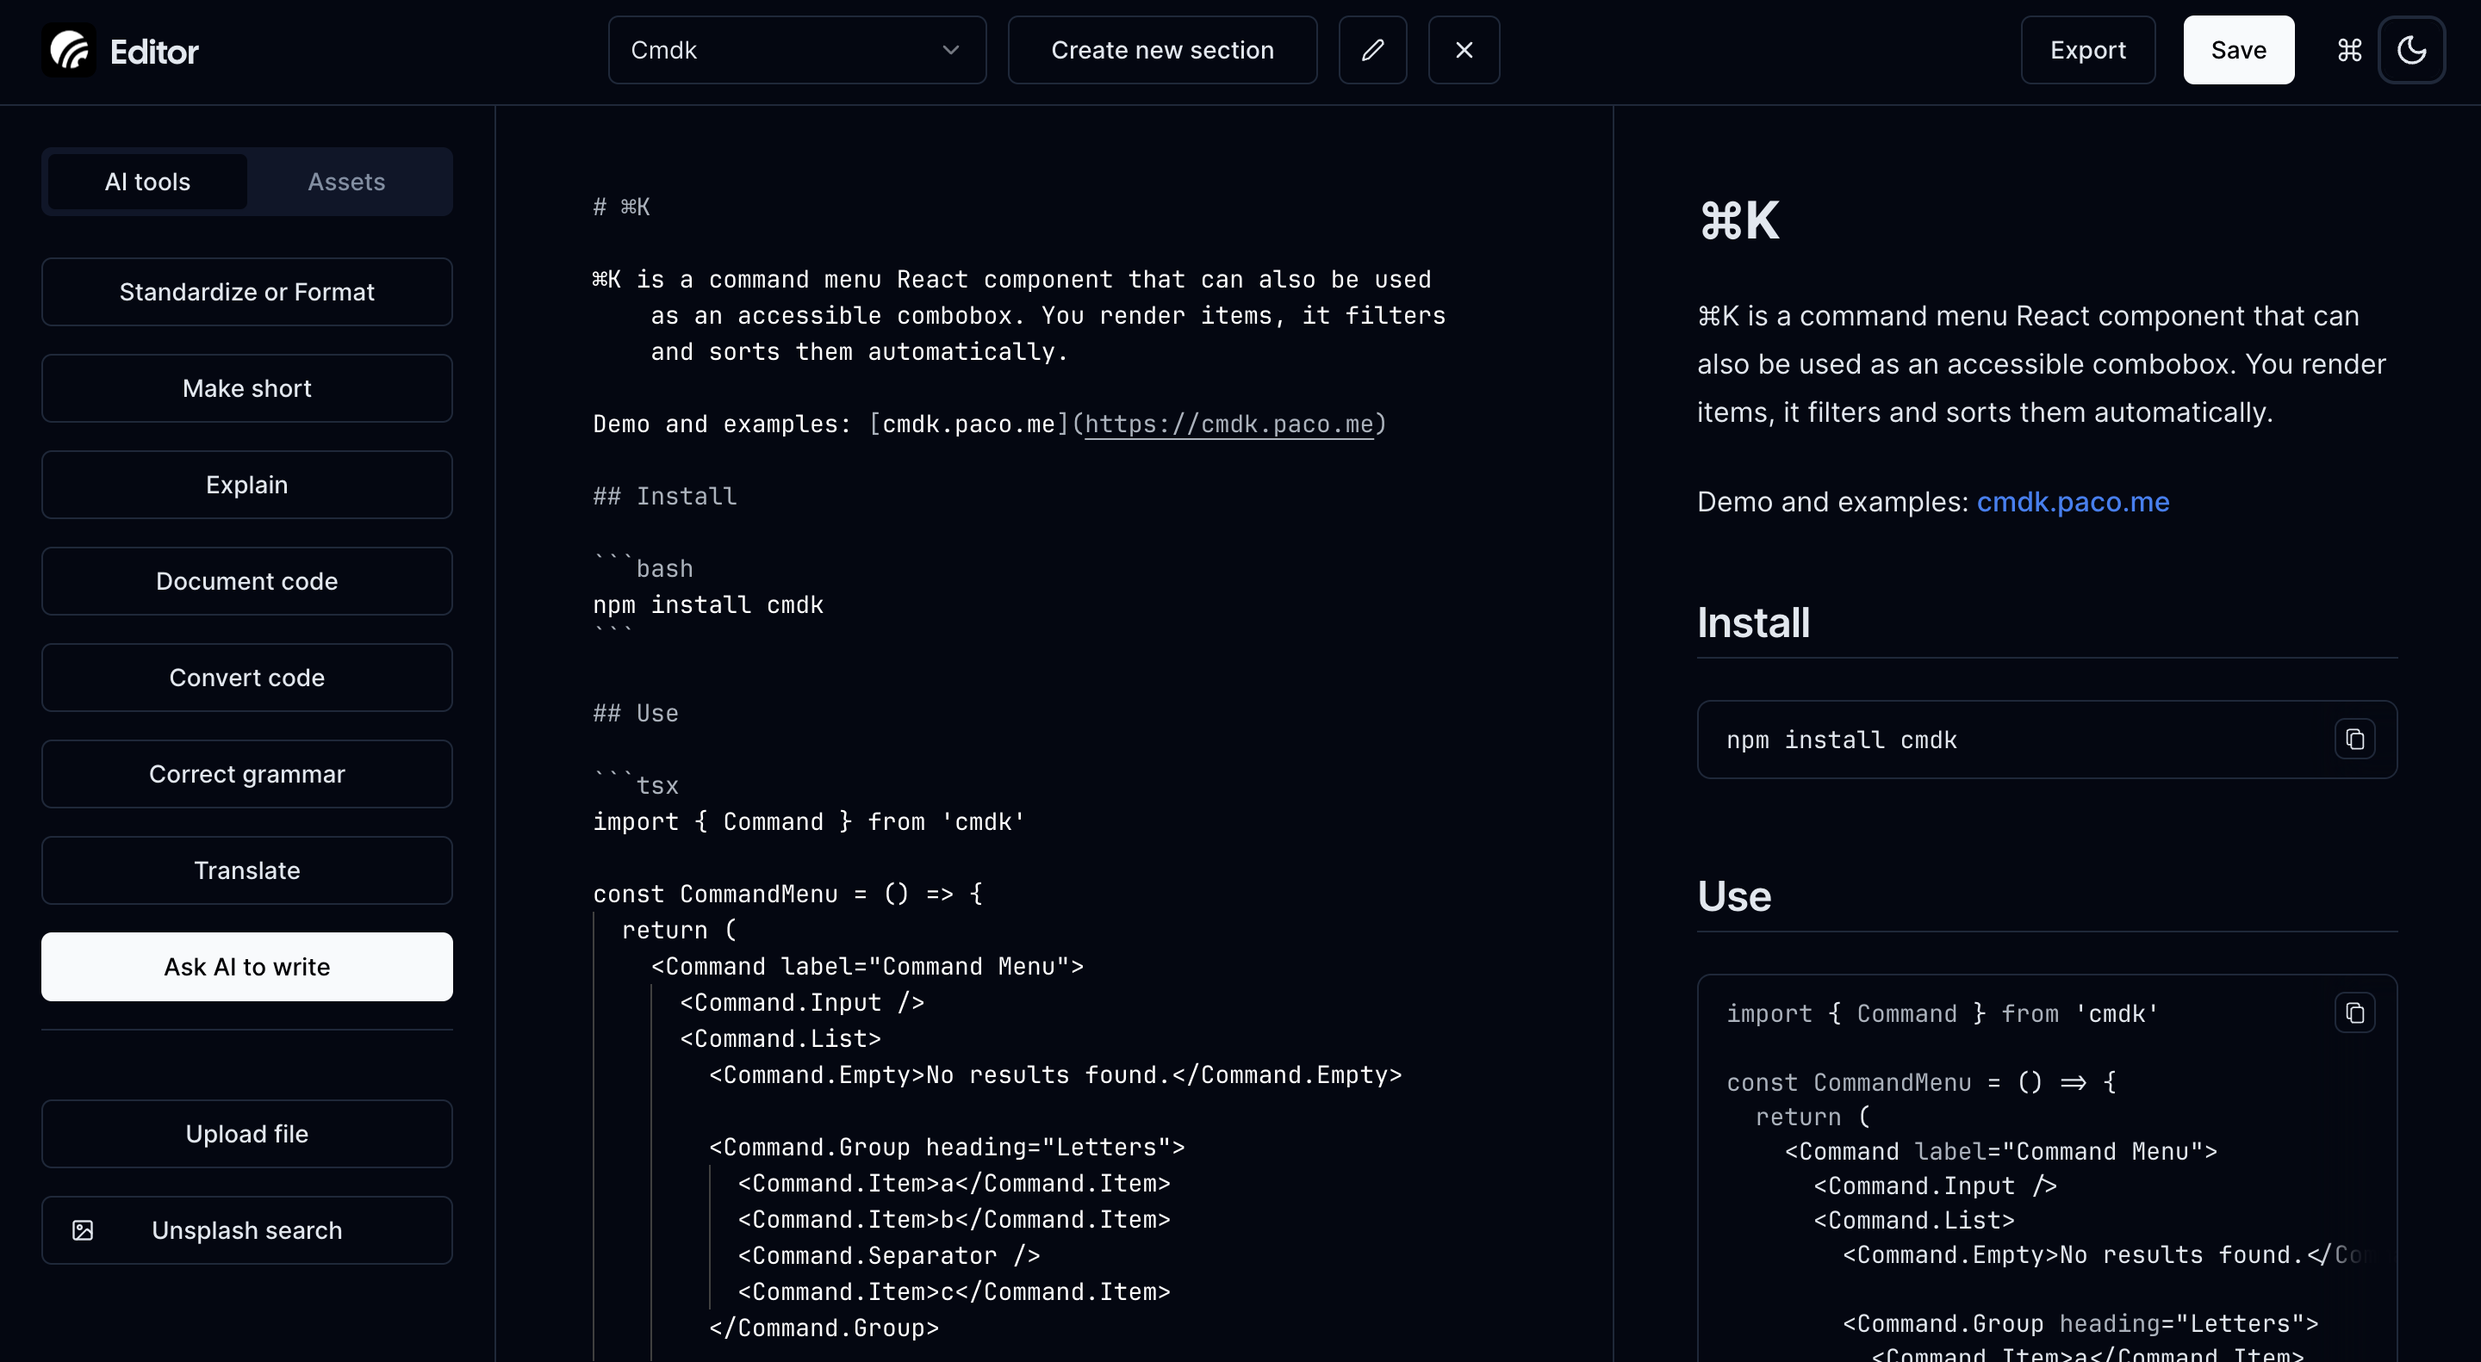The height and width of the screenshot is (1362, 2481).
Task: Click the pencil edit section icon
Action: [1372, 50]
